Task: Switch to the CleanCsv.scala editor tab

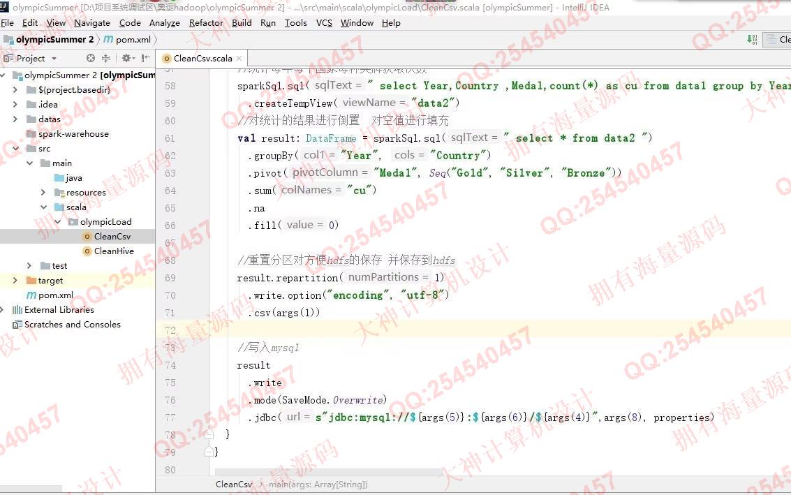Action: 202,59
